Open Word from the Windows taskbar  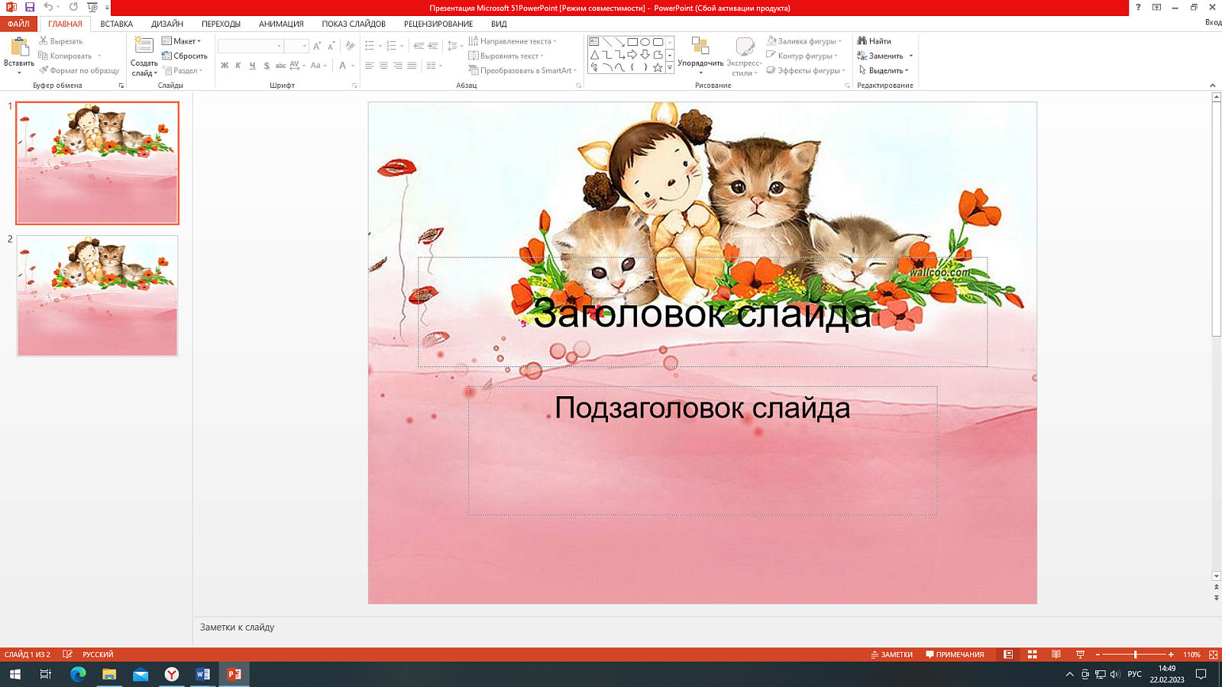tap(202, 674)
